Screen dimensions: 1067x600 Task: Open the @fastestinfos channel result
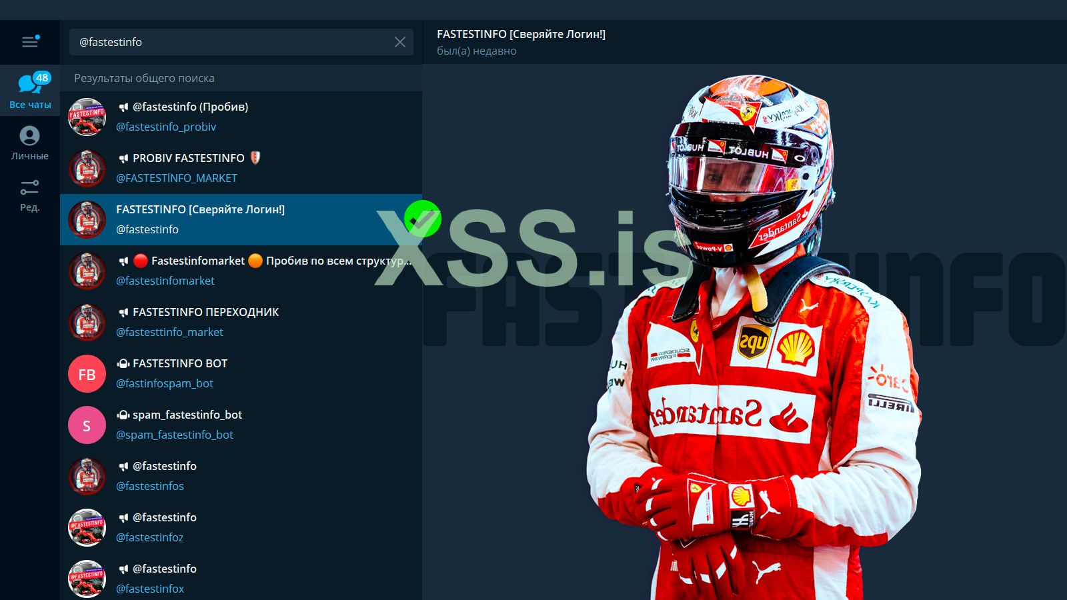tap(241, 476)
